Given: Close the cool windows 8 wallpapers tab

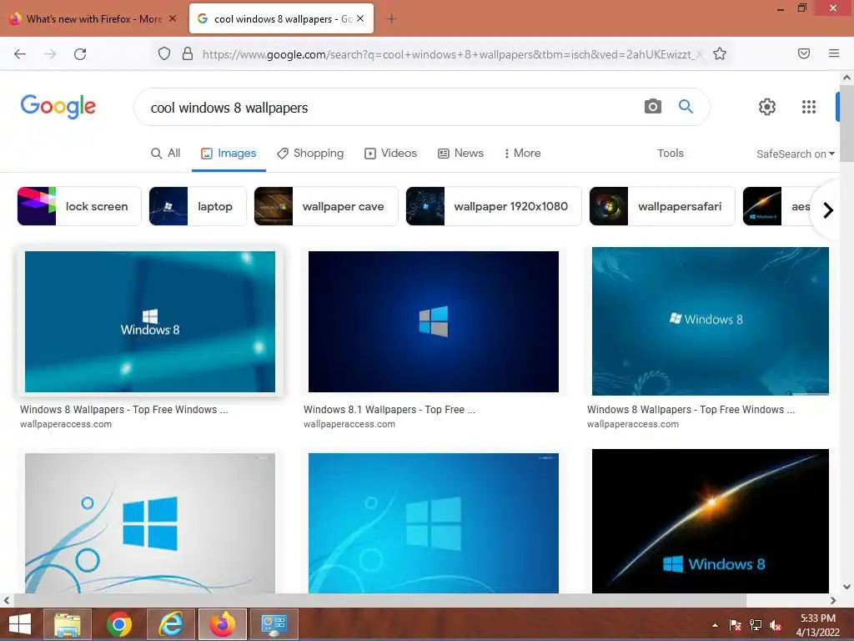Looking at the screenshot, I should (x=360, y=18).
